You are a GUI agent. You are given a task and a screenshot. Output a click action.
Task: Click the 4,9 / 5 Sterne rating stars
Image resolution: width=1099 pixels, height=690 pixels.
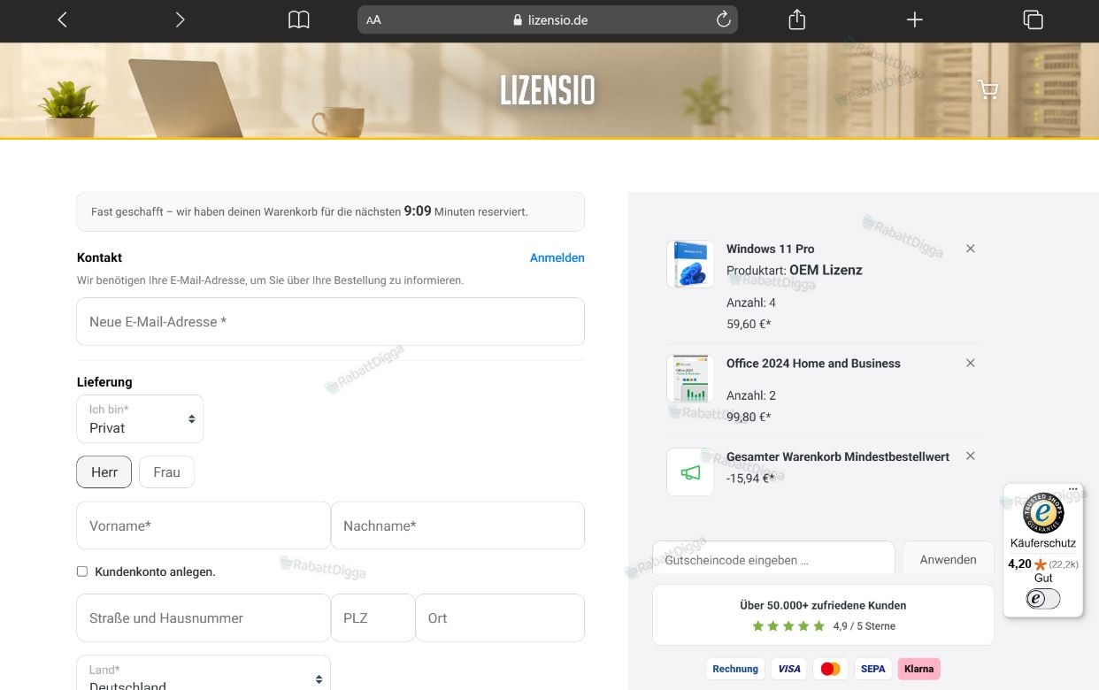click(x=788, y=626)
